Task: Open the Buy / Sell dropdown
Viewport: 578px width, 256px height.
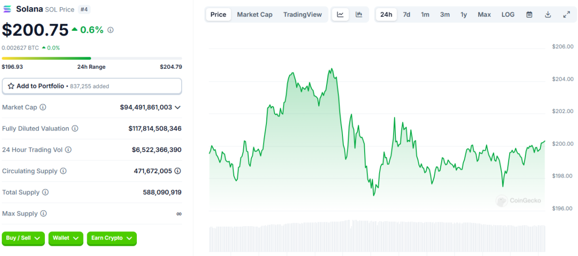Action: [24, 238]
